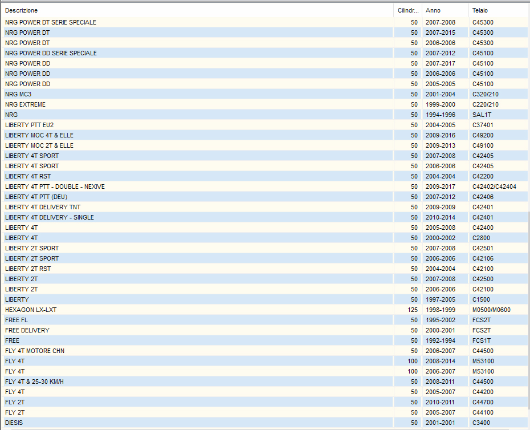
Task: Select LIBERTY 2T SPORT row with C42106
Action: click(x=264, y=258)
